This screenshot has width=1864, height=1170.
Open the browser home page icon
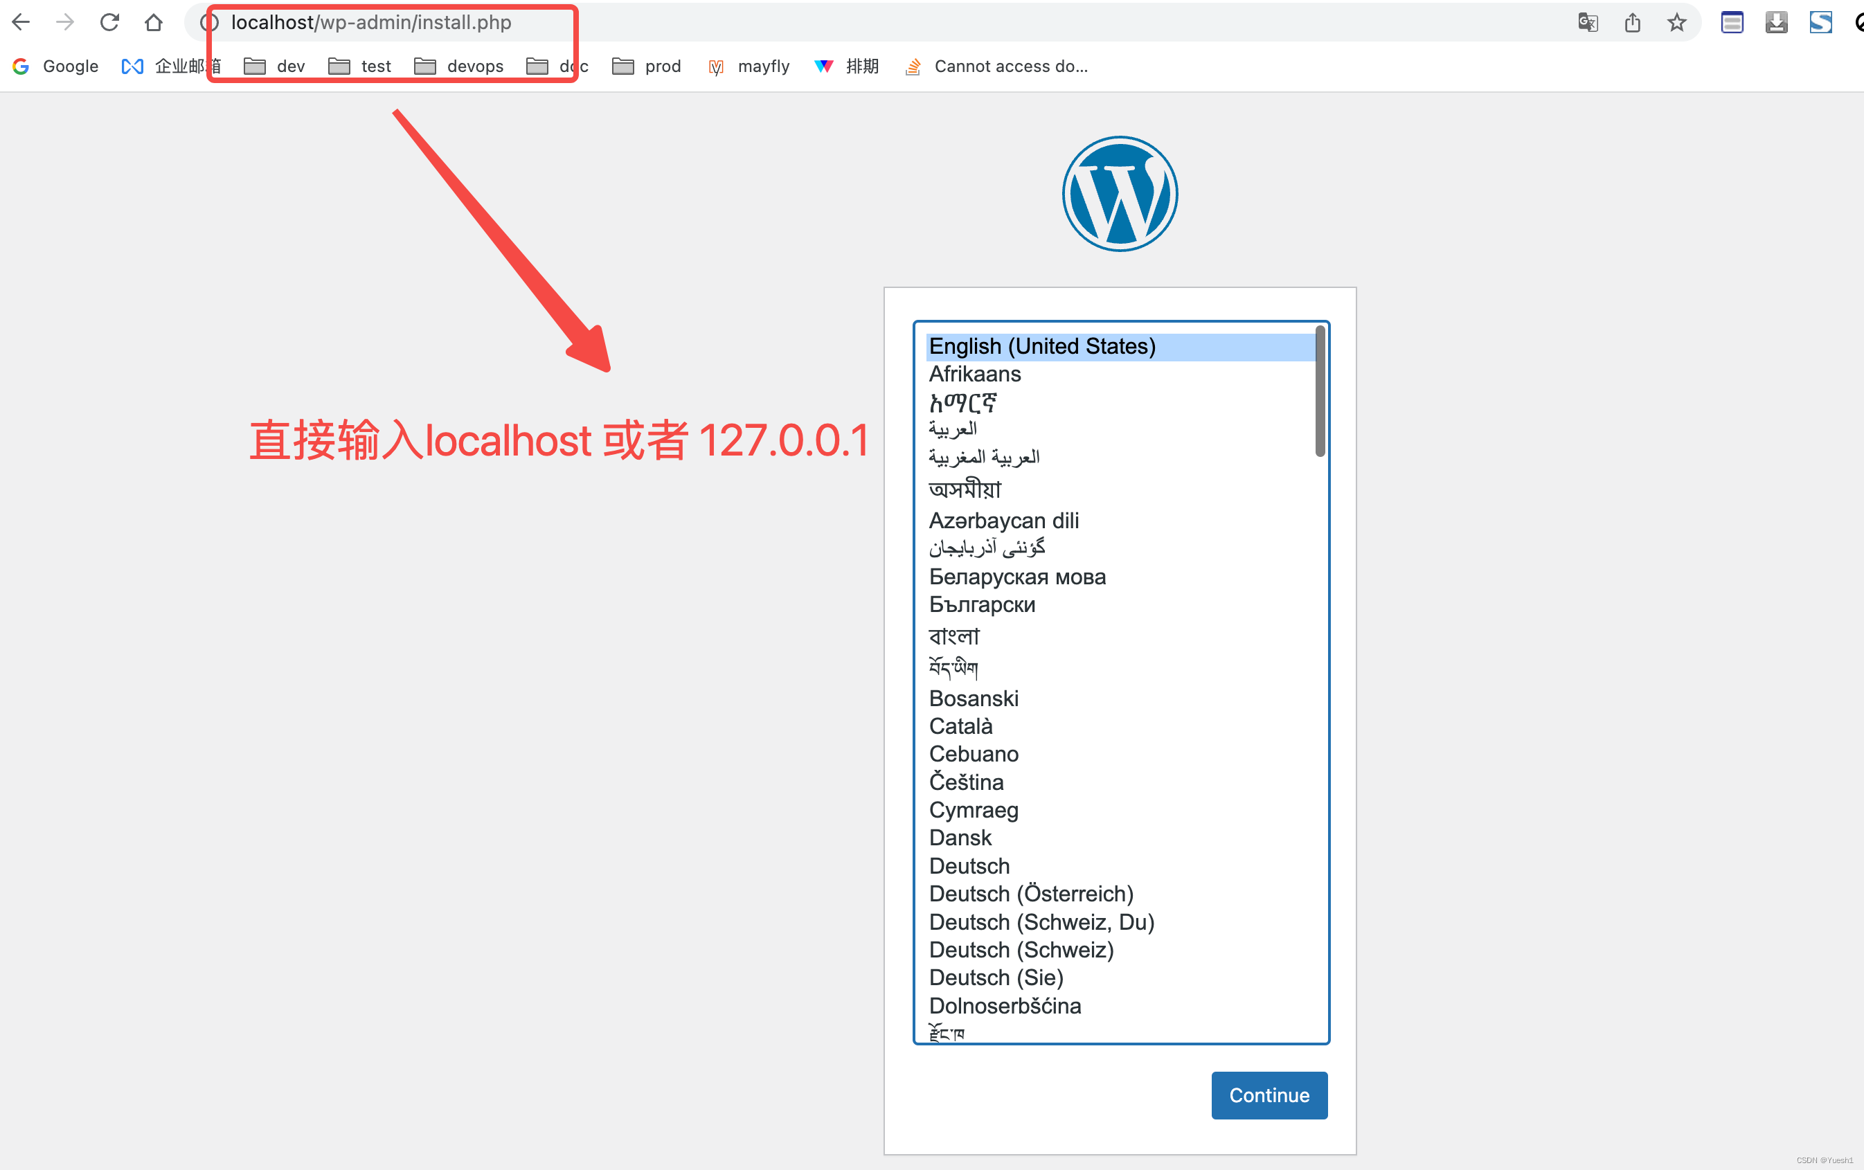tap(153, 22)
